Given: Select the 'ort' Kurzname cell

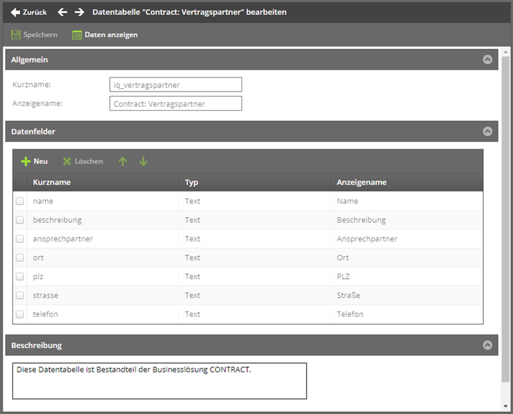Looking at the screenshot, I should click(x=102, y=258).
